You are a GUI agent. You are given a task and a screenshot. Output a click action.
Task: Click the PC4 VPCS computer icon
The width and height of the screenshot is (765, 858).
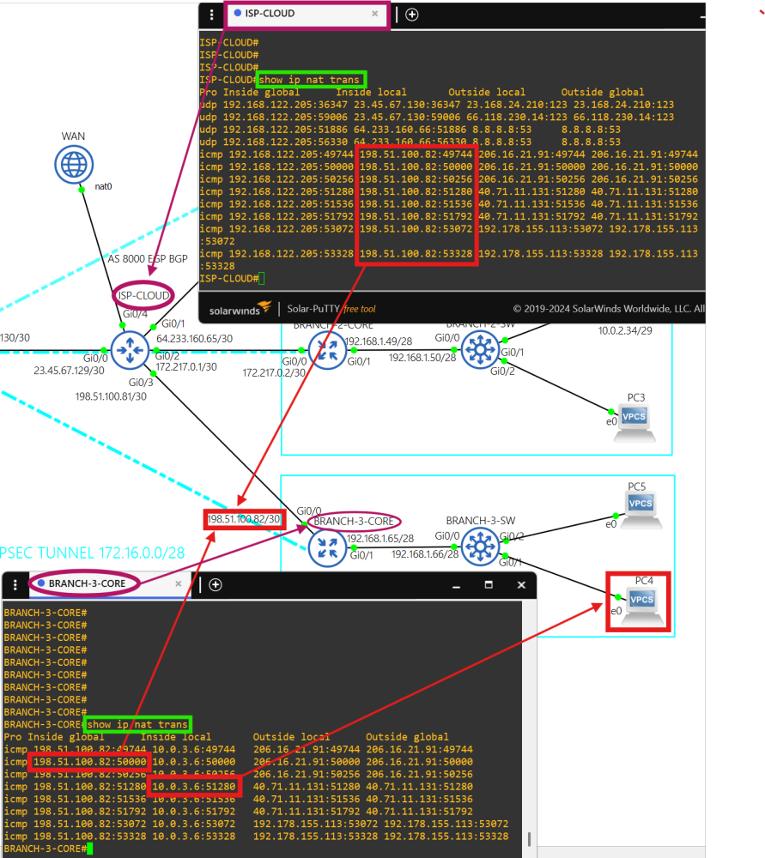(641, 601)
